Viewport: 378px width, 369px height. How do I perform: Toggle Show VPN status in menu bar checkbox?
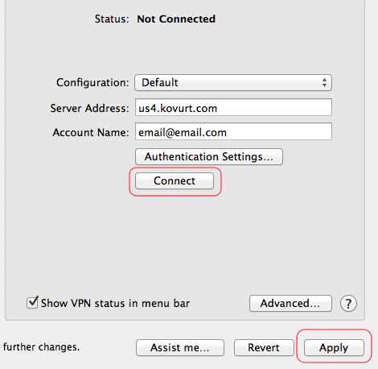[x=32, y=302]
